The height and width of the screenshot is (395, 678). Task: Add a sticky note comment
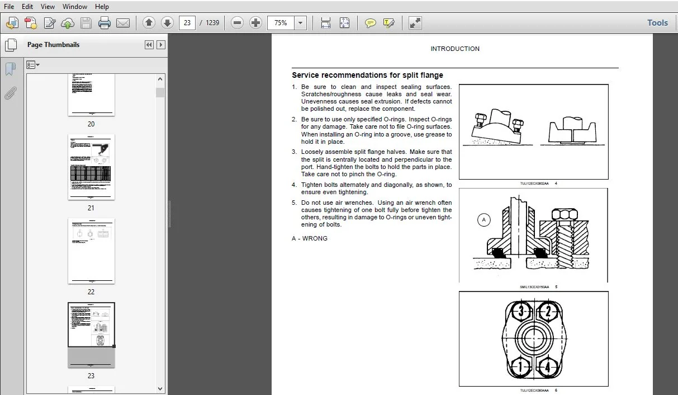[x=370, y=23]
